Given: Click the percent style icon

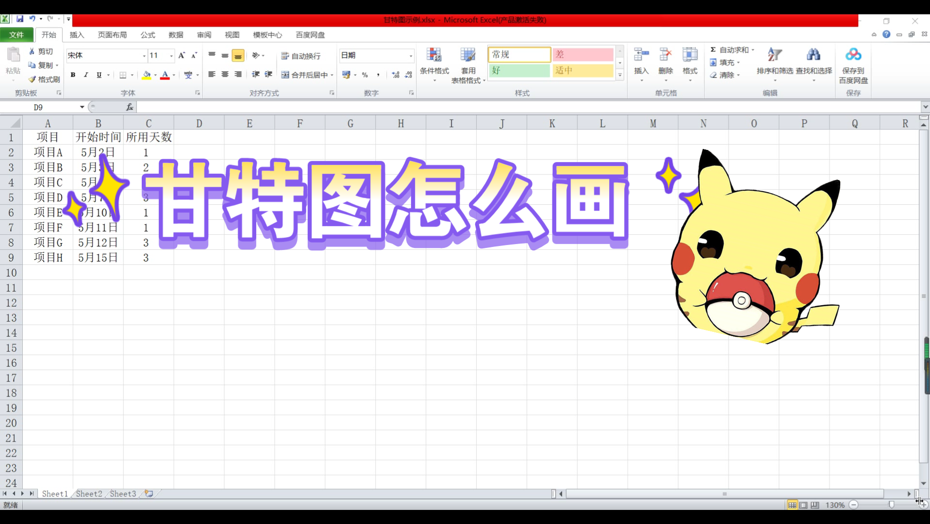Looking at the screenshot, I should [365, 75].
